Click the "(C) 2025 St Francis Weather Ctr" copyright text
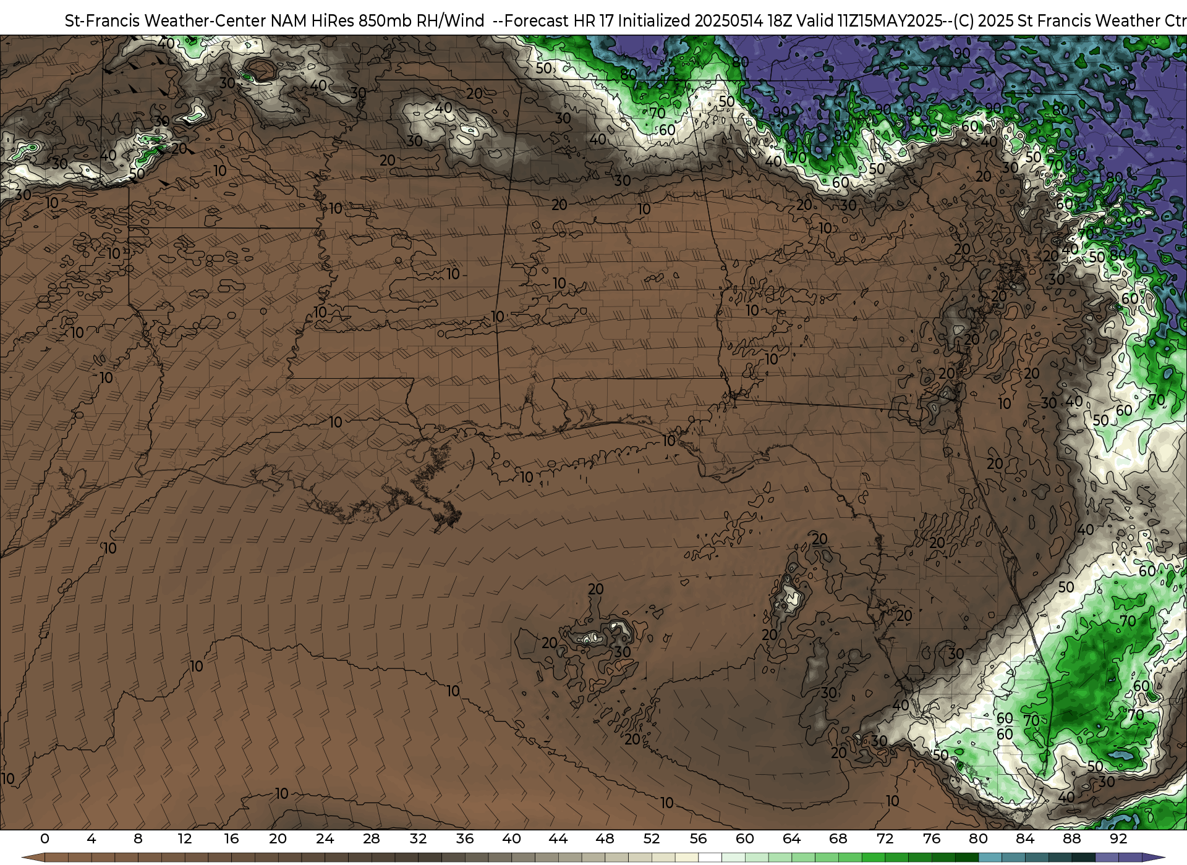The image size is (1187, 865). pos(1070,21)
